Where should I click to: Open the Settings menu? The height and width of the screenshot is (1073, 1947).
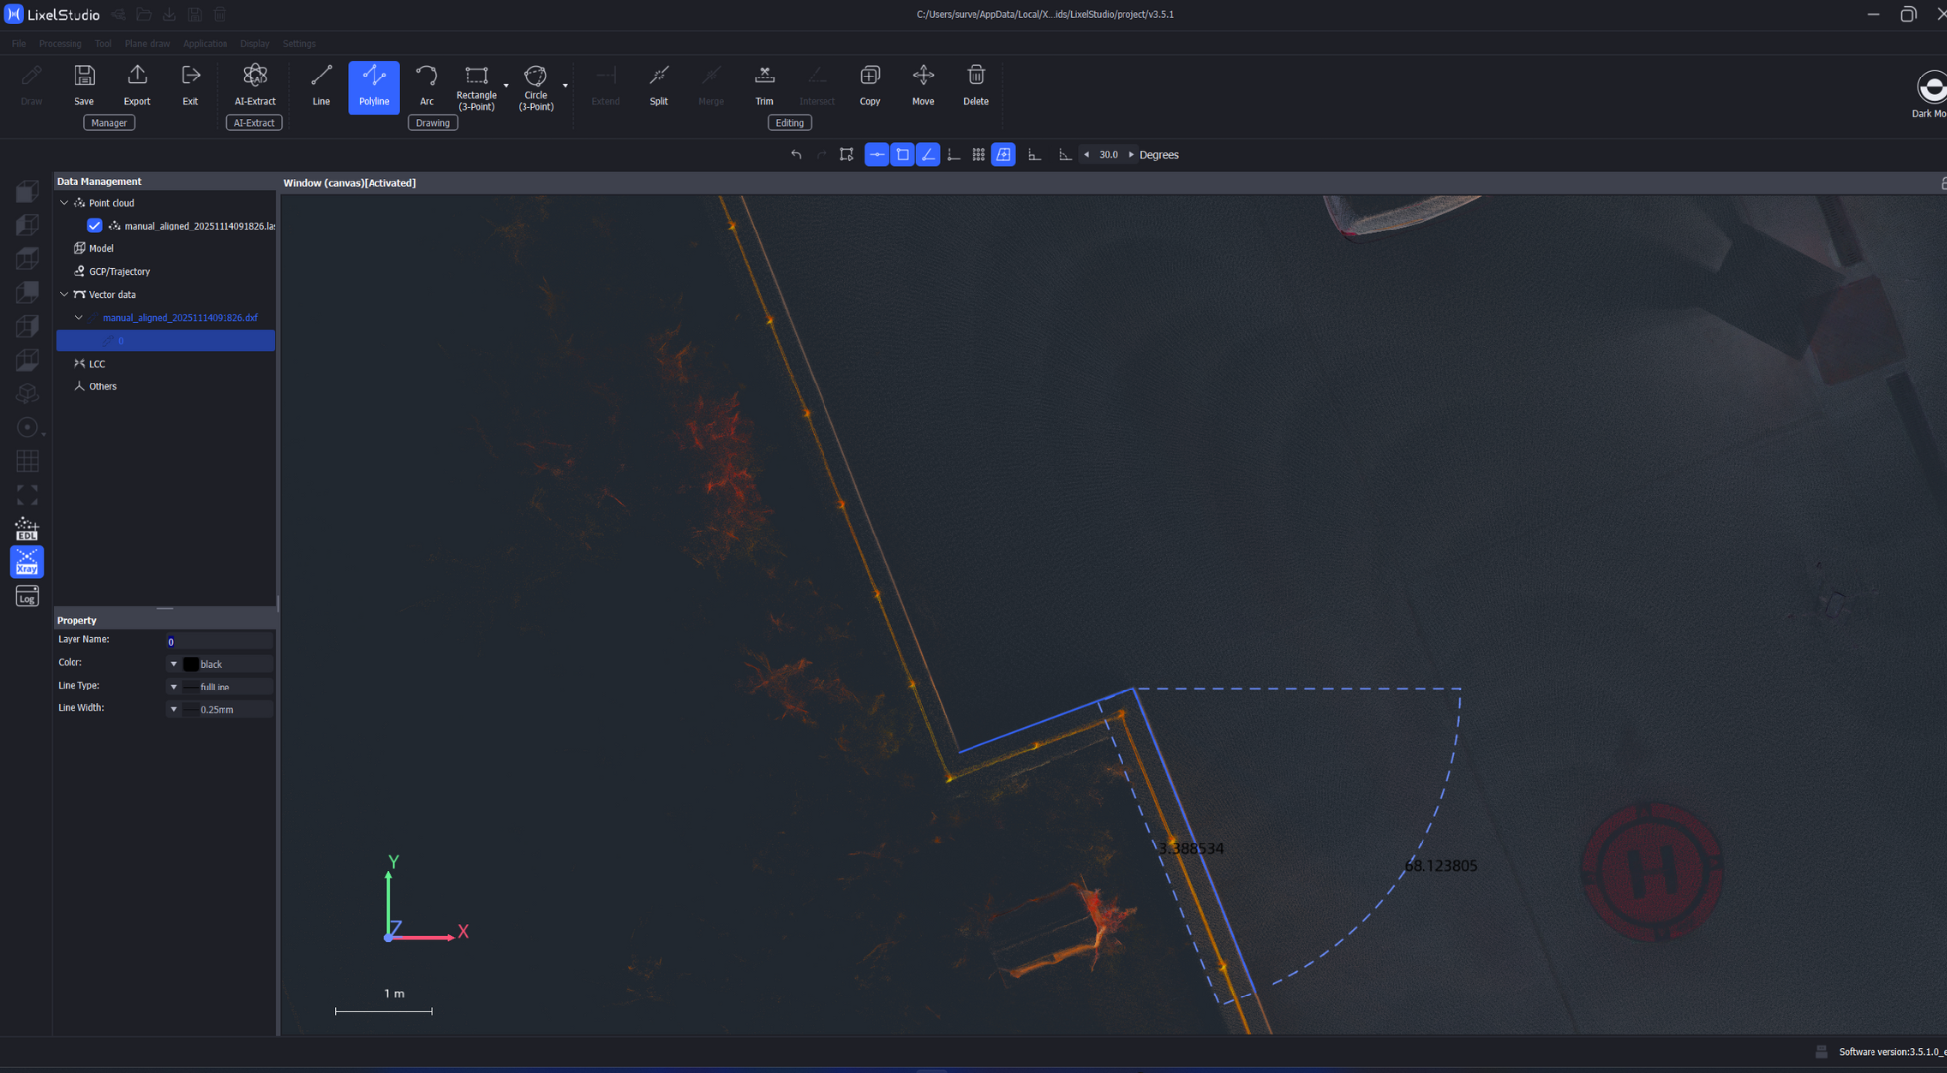(x=298, y=44)
